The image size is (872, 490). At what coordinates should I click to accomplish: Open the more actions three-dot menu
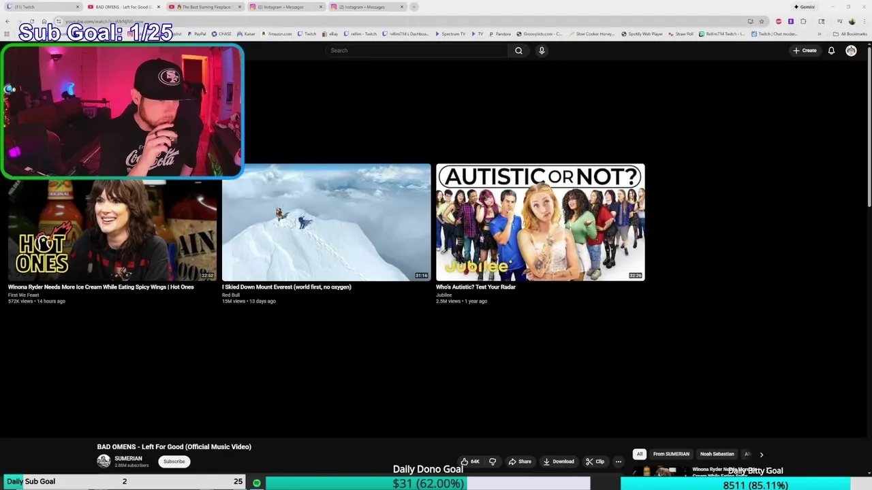(619, 461)
